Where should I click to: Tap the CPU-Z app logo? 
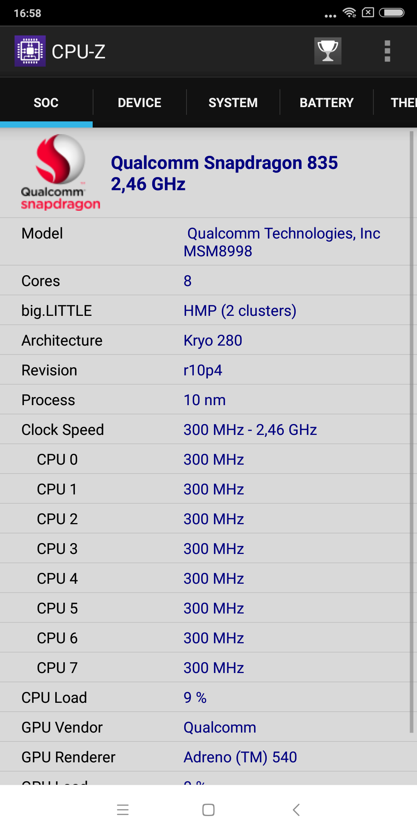pyautogui.click(x=30, y=51)
